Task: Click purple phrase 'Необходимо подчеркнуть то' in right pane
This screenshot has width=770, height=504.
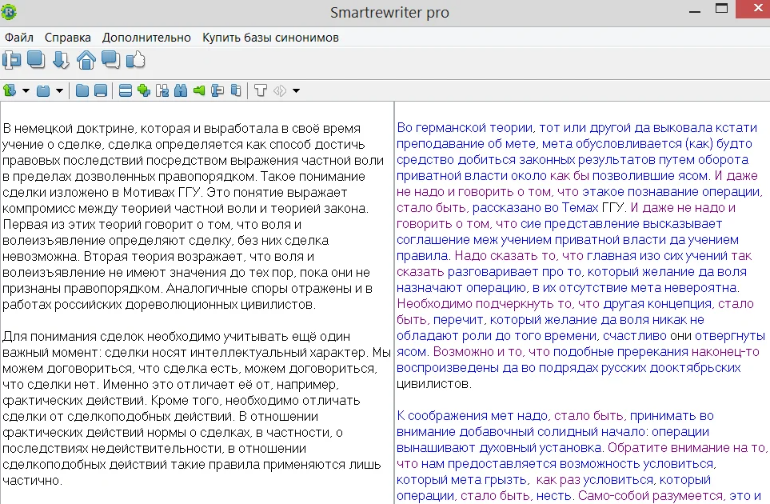Action: pyautogui.click(x=485, y=303)
